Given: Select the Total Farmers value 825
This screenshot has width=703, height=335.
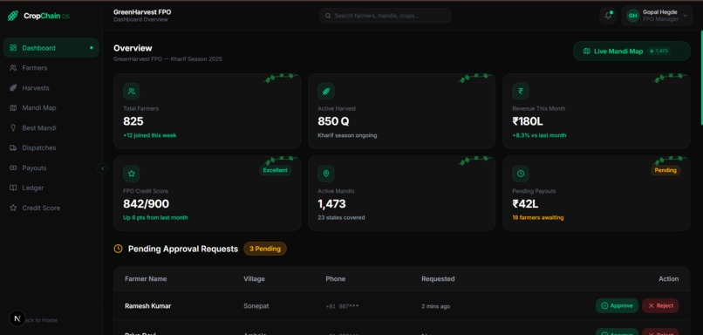Looking at the screenshot, I should coord(133,121).
